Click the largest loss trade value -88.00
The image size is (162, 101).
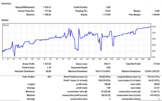tap(157, 84)
